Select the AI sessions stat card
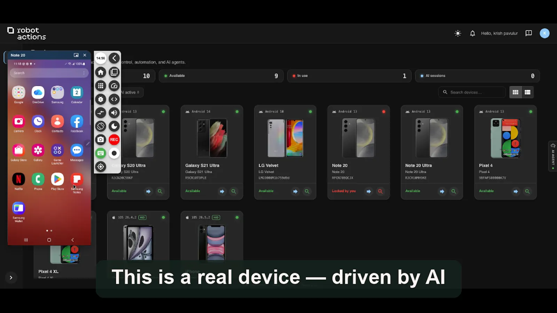This screenshot has width=557, height=313. [477, 76]
